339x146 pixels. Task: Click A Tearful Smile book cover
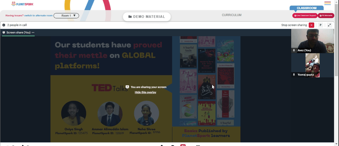pyautogui.click(x=188, y=56)
